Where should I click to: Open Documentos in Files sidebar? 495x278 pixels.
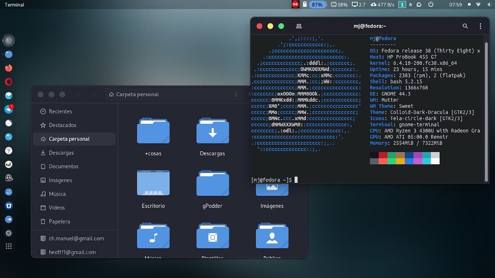click(74, 166)
